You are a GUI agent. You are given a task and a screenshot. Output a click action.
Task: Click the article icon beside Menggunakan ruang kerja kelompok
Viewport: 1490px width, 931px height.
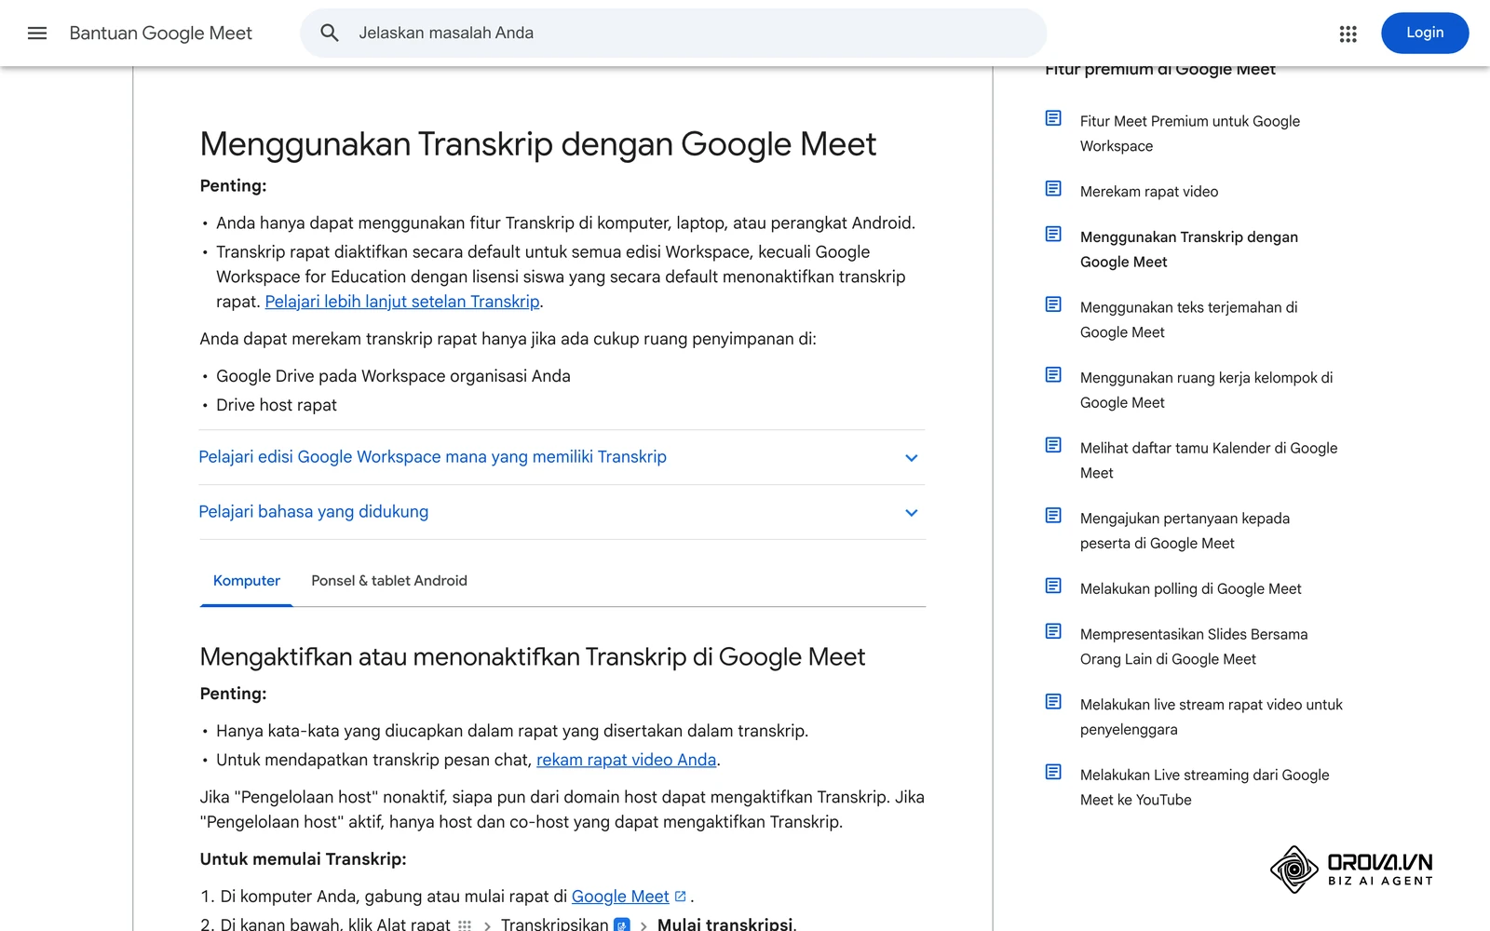click(1053, 375)
